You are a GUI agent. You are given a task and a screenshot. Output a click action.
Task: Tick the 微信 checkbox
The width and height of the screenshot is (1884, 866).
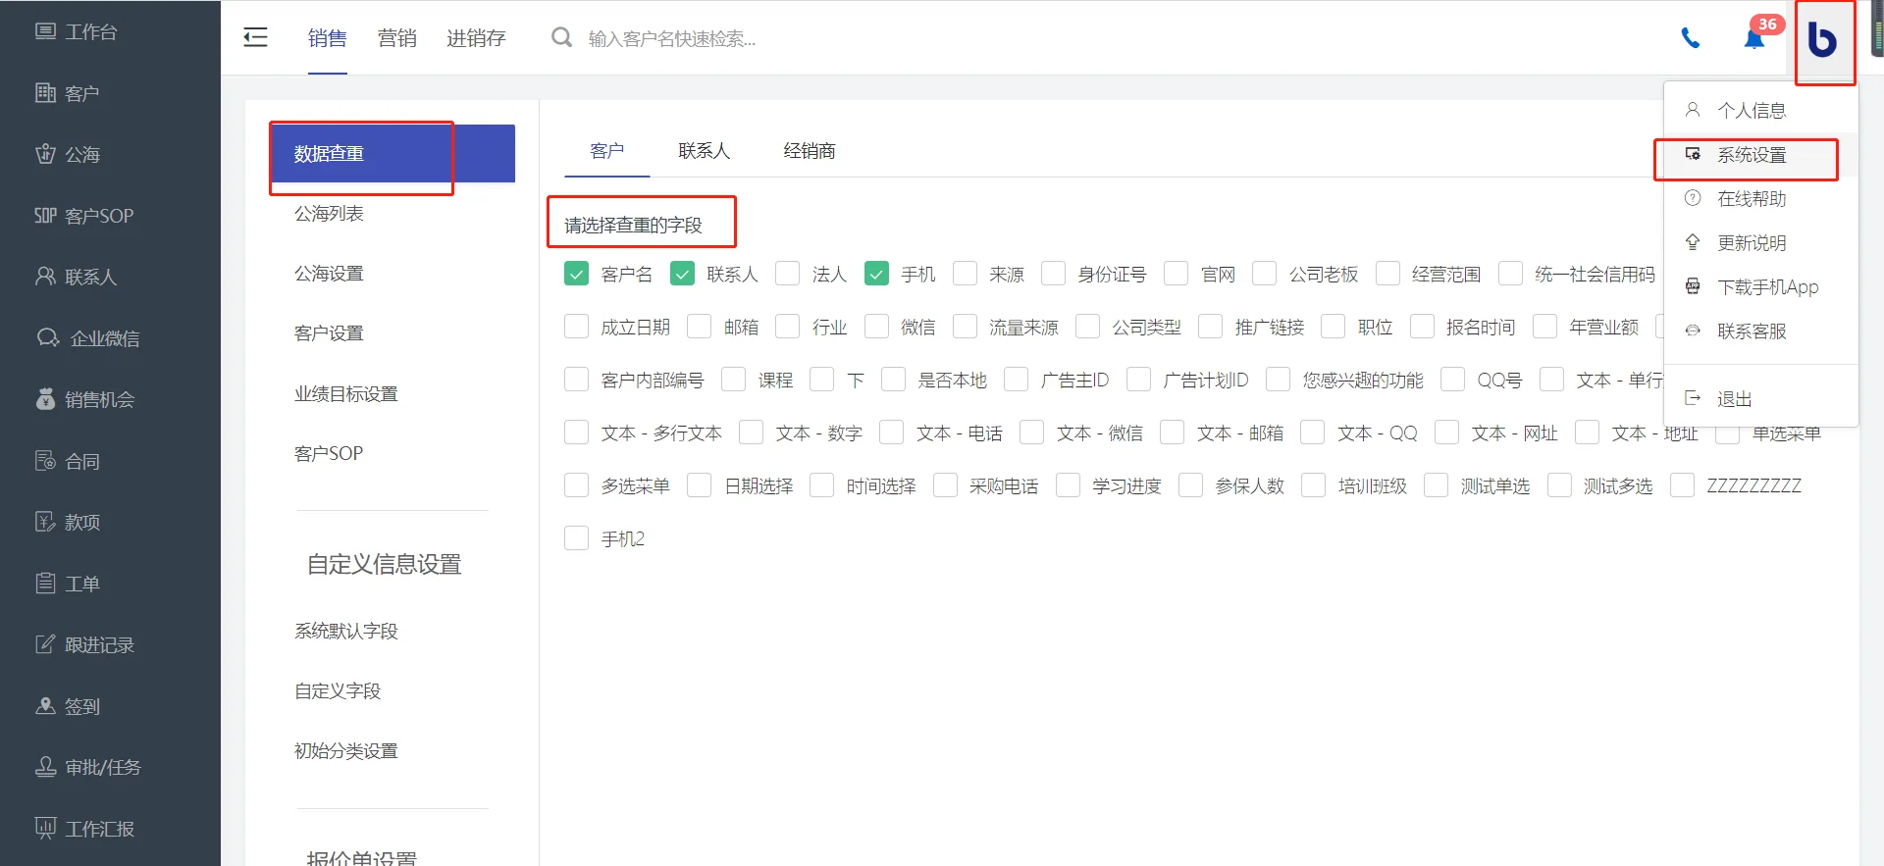(877, 327)
